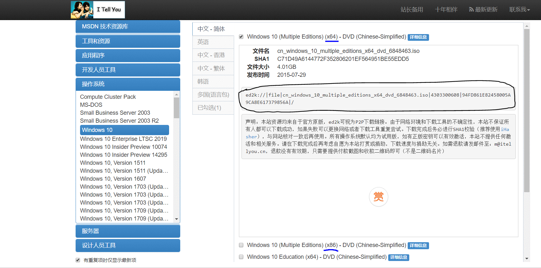Click the I Tell You logo image
Screen dimensions: 541x268
(98, 10)
